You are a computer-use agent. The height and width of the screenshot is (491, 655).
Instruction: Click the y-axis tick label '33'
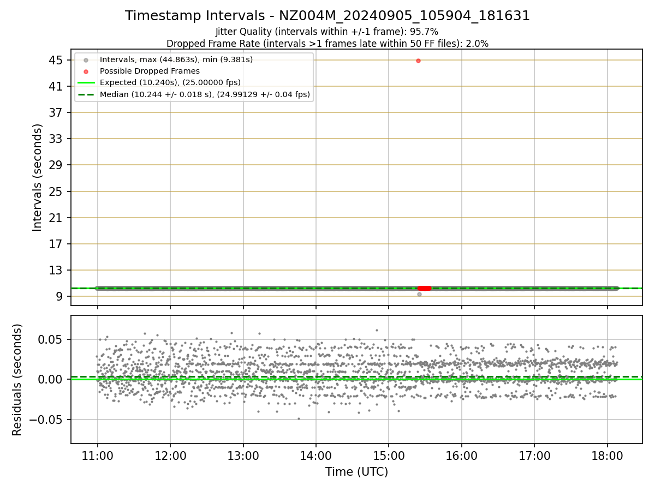pos(57,139)
